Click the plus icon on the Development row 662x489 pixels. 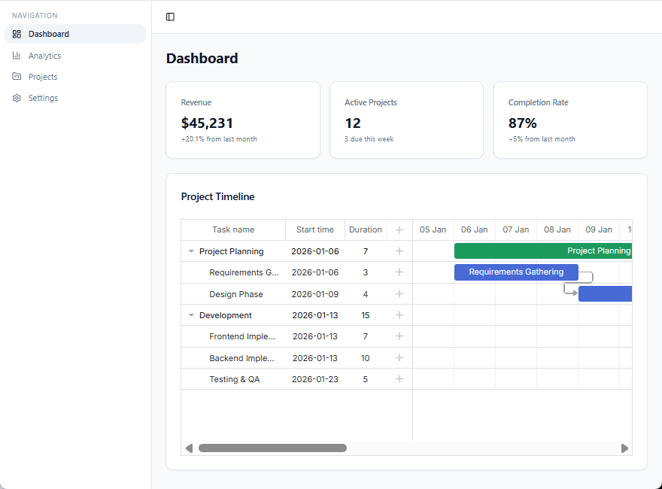[x=399, y=314]
